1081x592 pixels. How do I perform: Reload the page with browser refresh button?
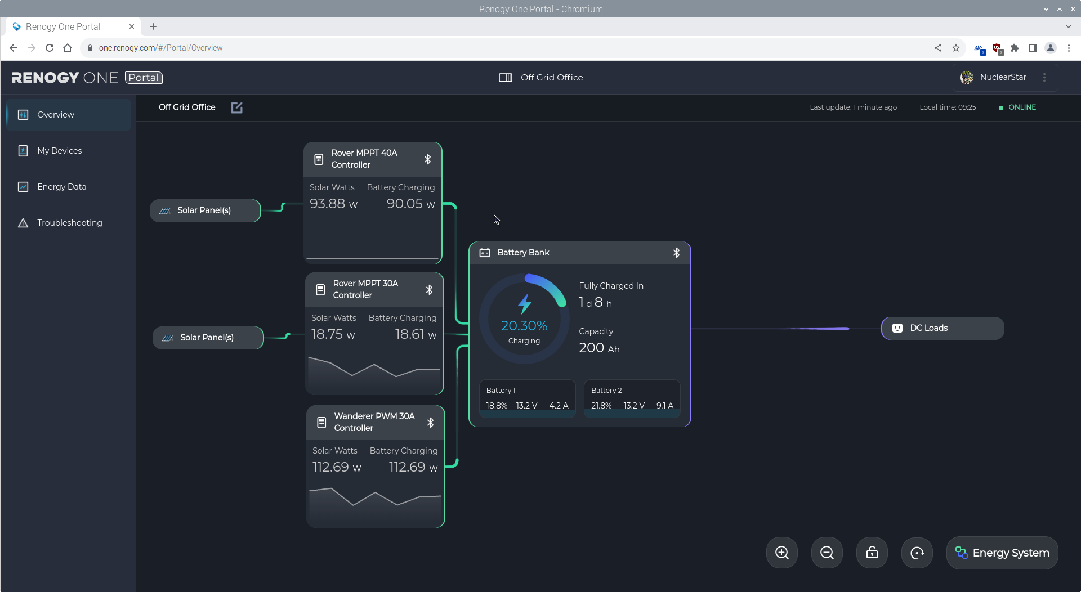coord(50,48)
